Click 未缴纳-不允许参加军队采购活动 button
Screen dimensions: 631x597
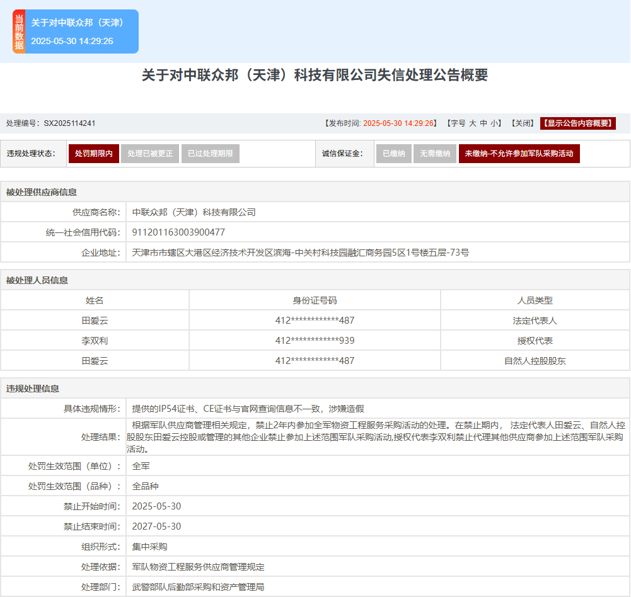(519, 154)
